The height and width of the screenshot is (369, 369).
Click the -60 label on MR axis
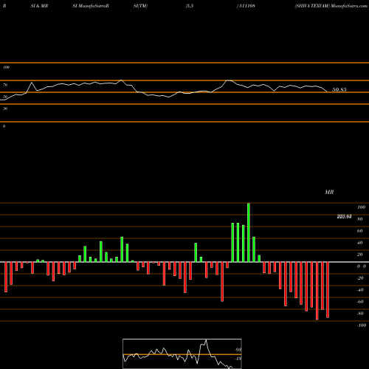360,302
